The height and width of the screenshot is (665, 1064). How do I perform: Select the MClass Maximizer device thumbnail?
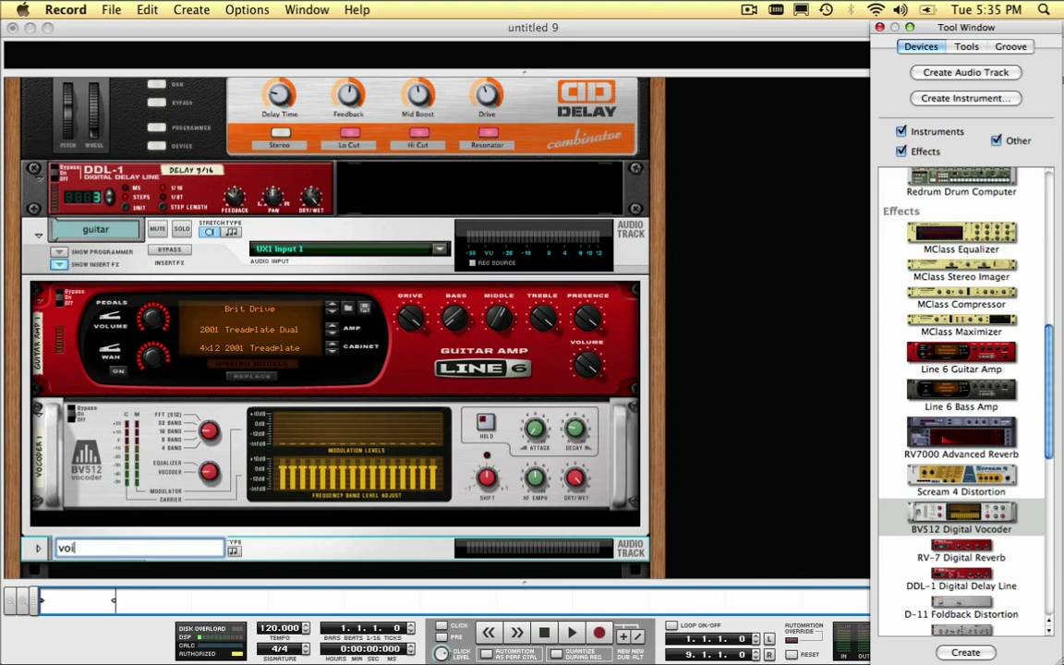(x=961, y=320)
